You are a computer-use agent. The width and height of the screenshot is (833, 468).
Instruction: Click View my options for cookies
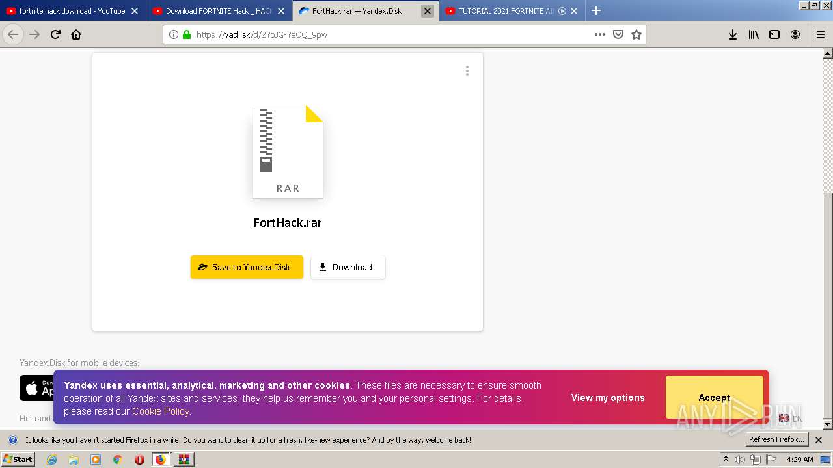[608, 398]
